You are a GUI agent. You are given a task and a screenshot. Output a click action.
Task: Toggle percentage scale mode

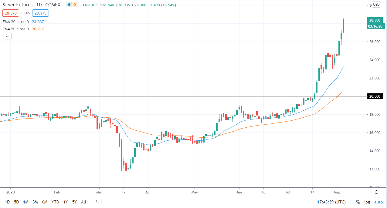coord(358,202)
